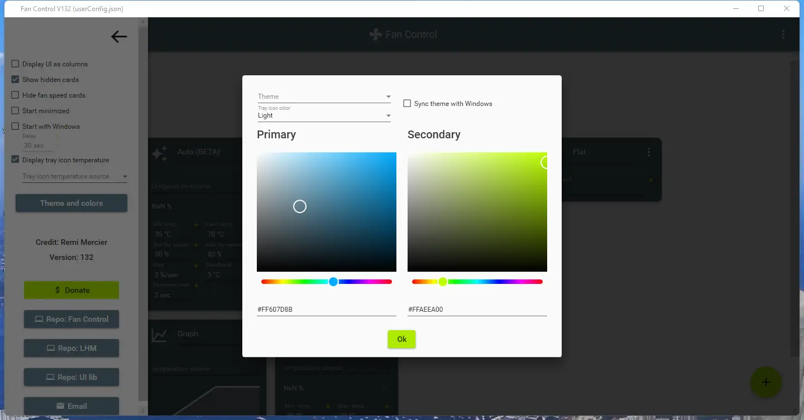The width and height of the screenshot is (804, 420).
Task: Click the Secondary hex field #FFAEEA00
Action: 477,309
